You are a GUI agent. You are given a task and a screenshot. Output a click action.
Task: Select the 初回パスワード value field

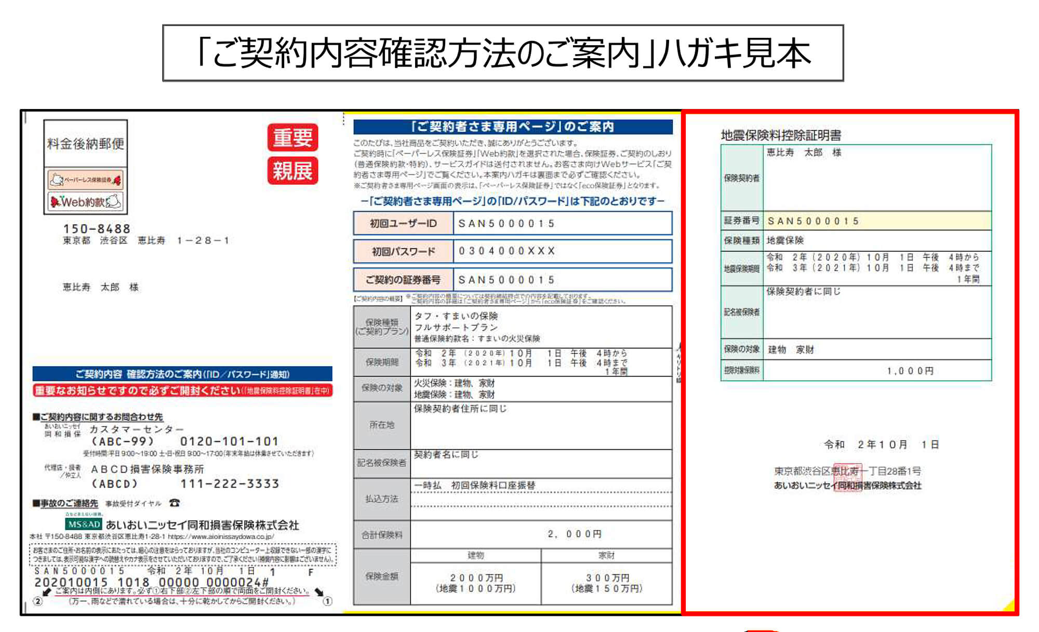pyautogui.click(x=562, y=251)
